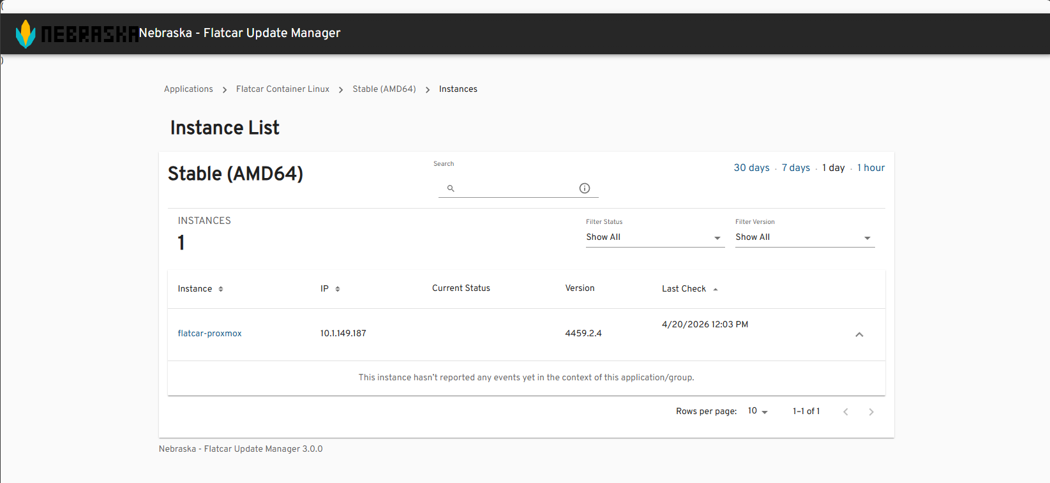Select 30 days time range
The height and width of the screenshot is (483, 1050).
click(751, 168)
